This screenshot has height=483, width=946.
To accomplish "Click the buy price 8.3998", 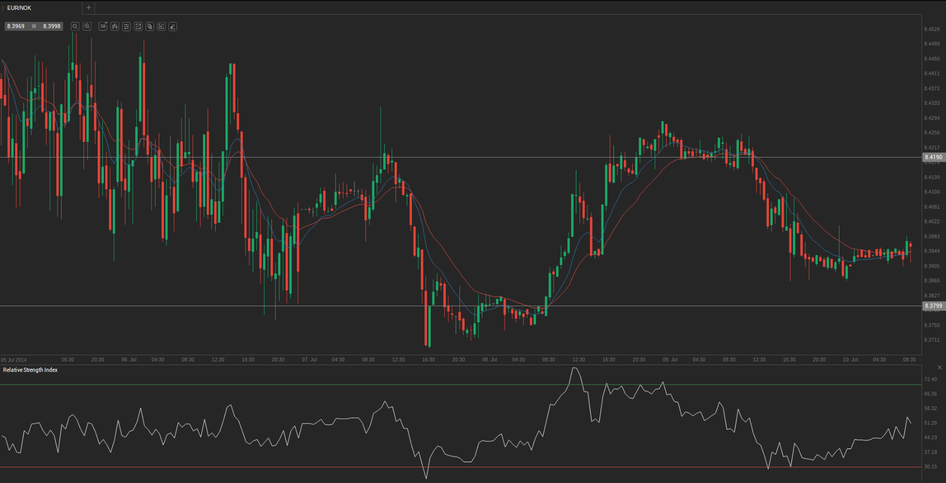I will [52, 26].
